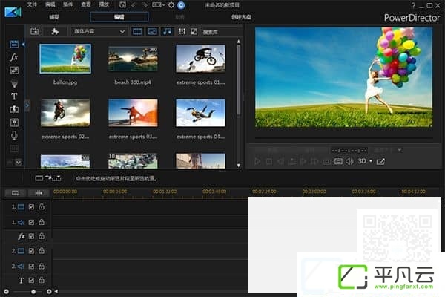Click the blue round notification icon in top bar
This screenshot has width=445, height=297.
click(181, 5)
